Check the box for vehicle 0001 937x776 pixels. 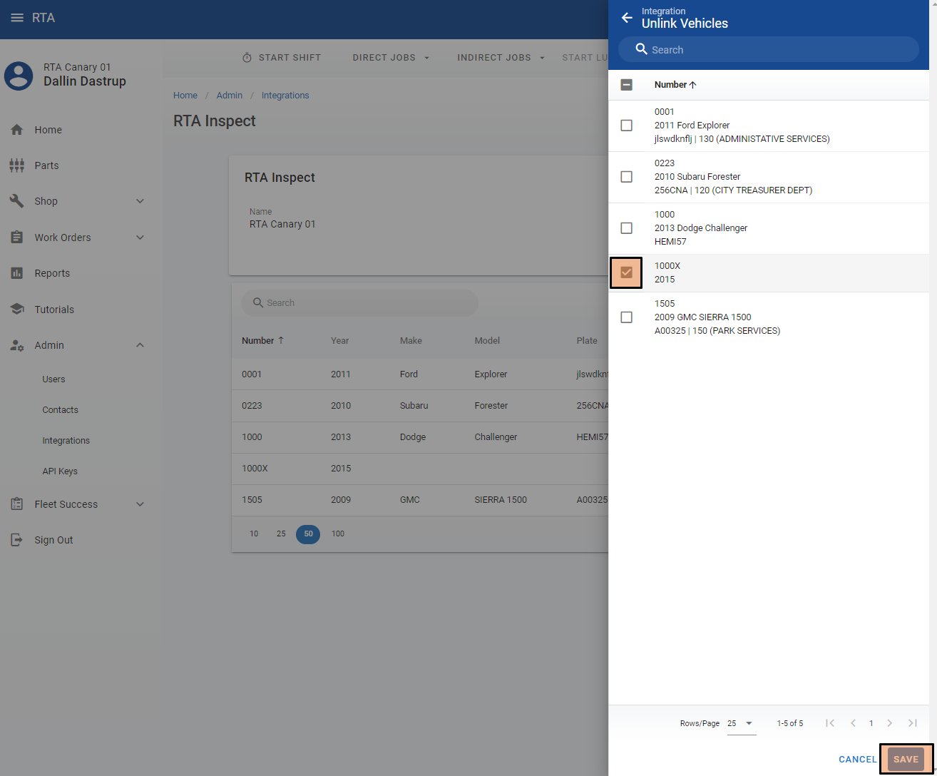point(626,126)
